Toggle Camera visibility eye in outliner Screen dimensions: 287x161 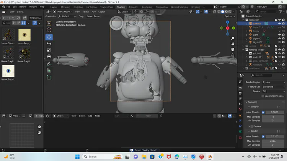(x=279, y=24)
